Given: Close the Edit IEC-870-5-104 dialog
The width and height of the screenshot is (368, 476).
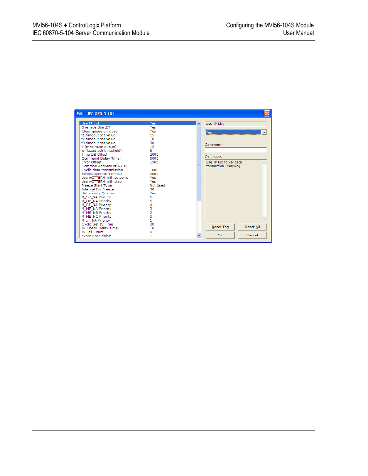Looking at the screenshot, I should coord(267,113).
